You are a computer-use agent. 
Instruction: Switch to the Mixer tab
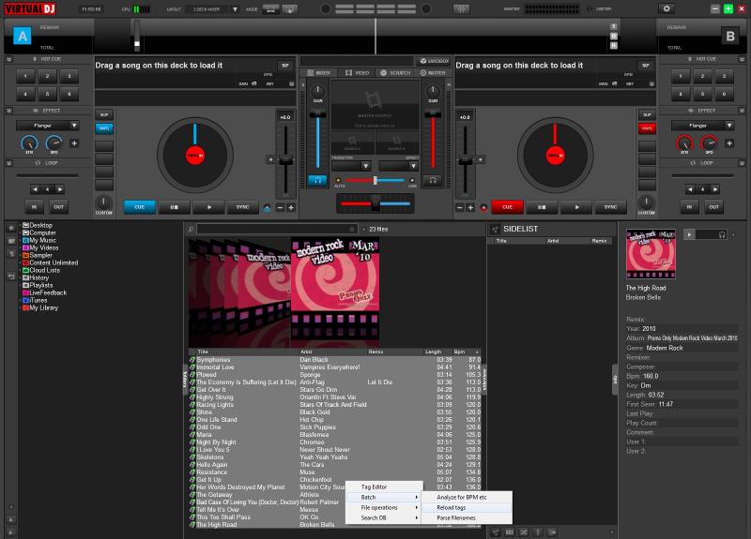coord(318,73)
